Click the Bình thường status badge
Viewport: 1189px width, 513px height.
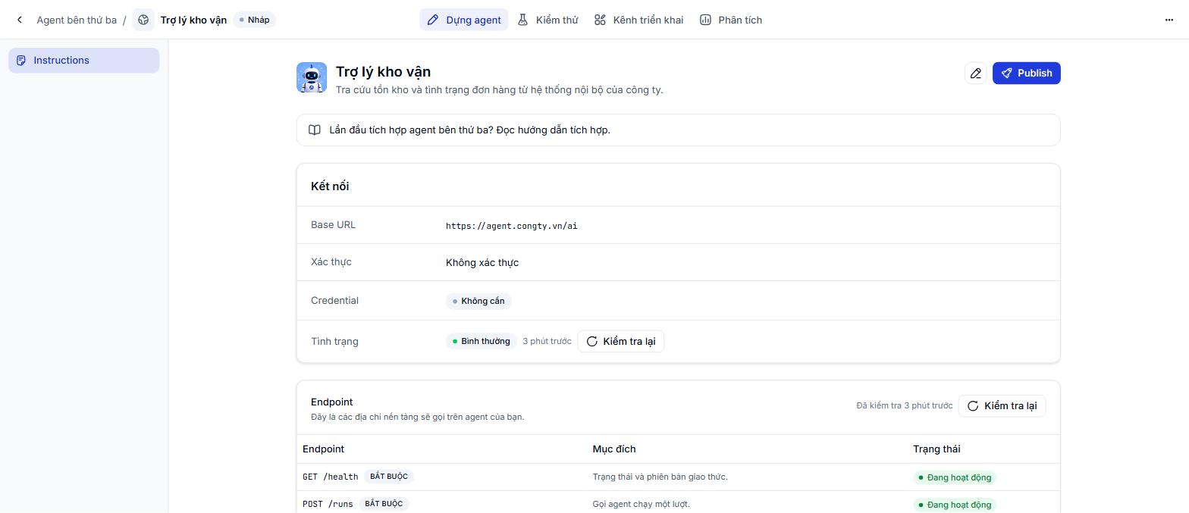tap(481, 341)
